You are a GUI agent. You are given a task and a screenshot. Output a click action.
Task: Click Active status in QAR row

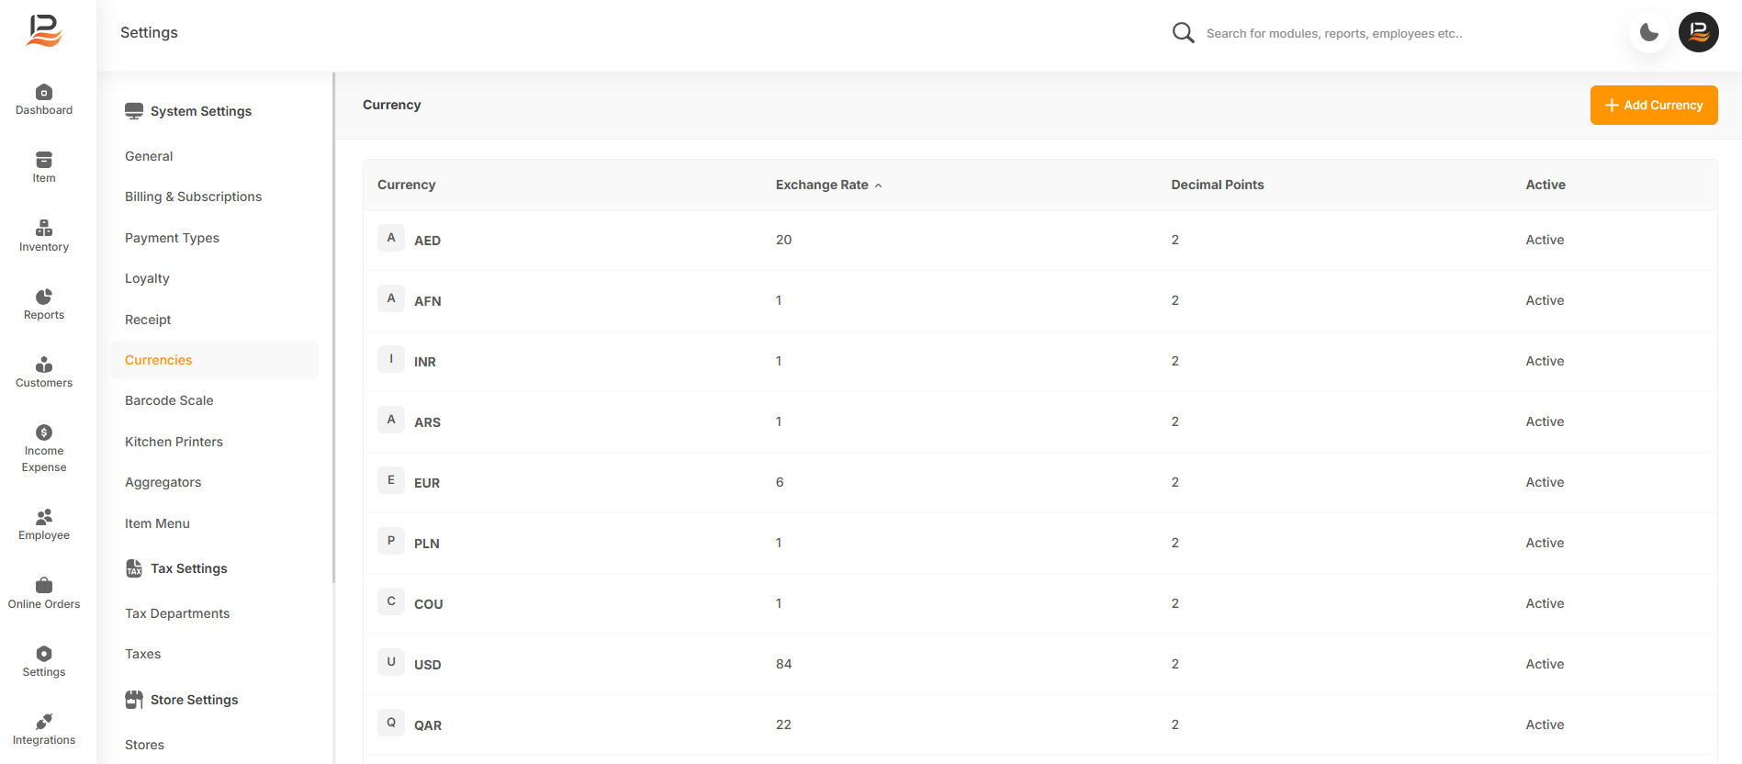tap(1545, 725)
